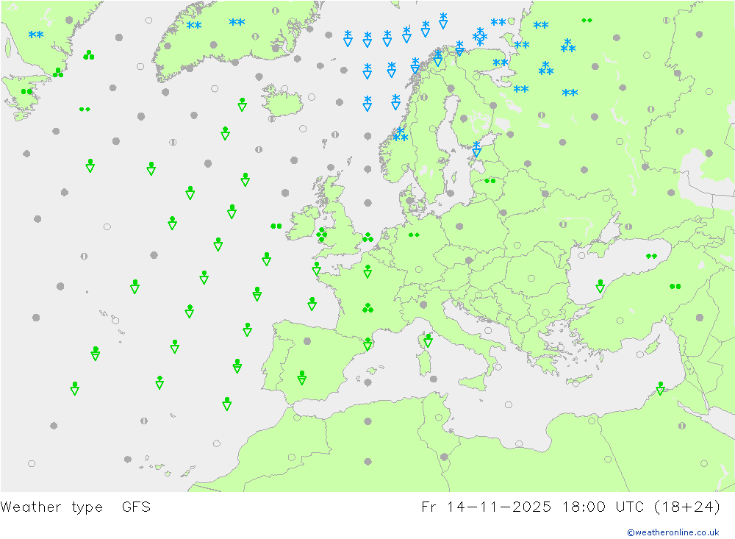Click the shower symbol on the western Black Sea coast
This screenshot has width=735, height=539.
(x=600, y=286)
